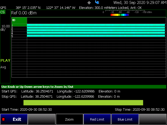This screenshot has width=167, height=125.
Task: Select channel ID row 3
Action: [x=88, y=30]
